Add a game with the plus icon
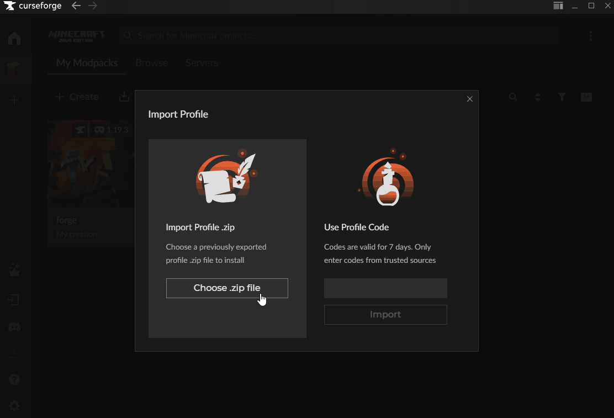Viewport: 614px width, 418px height. (14, 100)
